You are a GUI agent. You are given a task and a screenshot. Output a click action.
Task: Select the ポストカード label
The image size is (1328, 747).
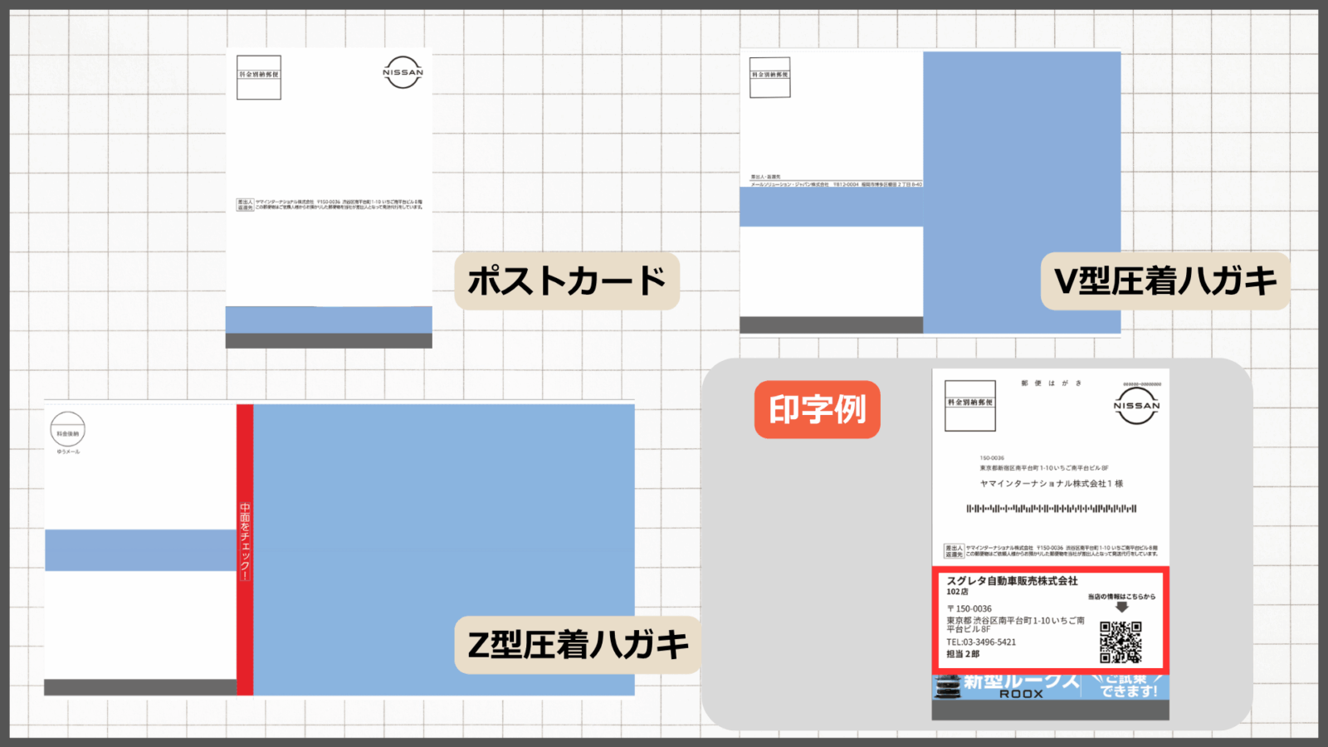(x=567, y=281)
